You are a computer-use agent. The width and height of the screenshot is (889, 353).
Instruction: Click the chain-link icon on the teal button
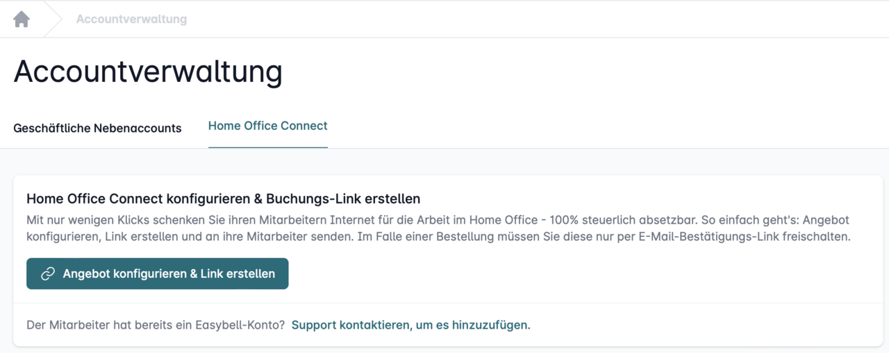48,274
